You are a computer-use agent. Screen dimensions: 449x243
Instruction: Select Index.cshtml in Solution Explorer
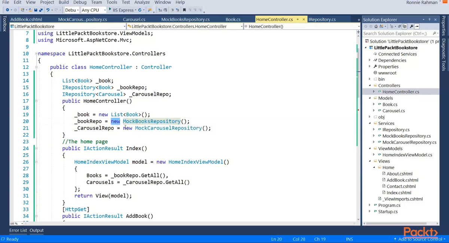pyautogui.click(x=399, y=193)
